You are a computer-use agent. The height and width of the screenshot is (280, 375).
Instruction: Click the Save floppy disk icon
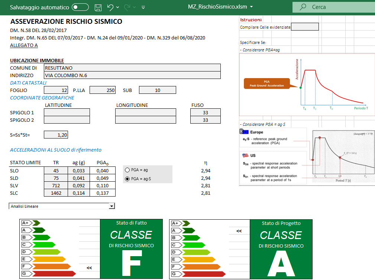tap(98, 7)
